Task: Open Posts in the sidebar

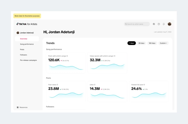Action: point(22,50)
